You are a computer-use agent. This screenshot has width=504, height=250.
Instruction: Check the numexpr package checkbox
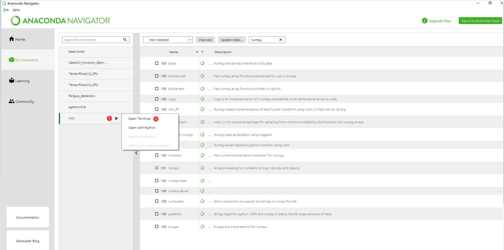click(157, 155)
